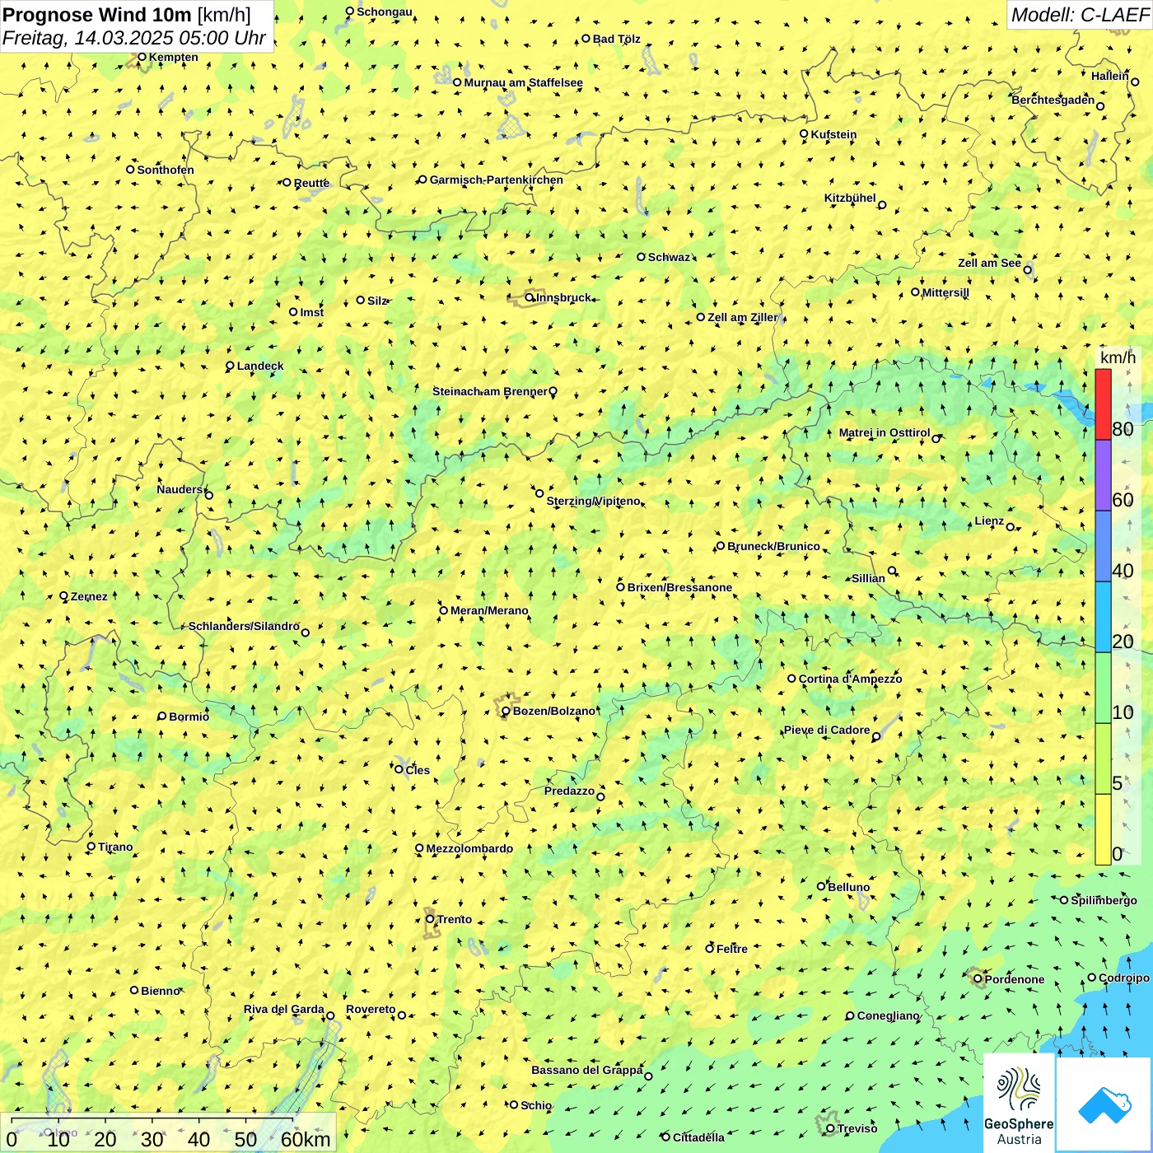This screenshot has width=1153, height=1153.
Task: Select the Spilimbergo city label
Action: point(1104,900)
